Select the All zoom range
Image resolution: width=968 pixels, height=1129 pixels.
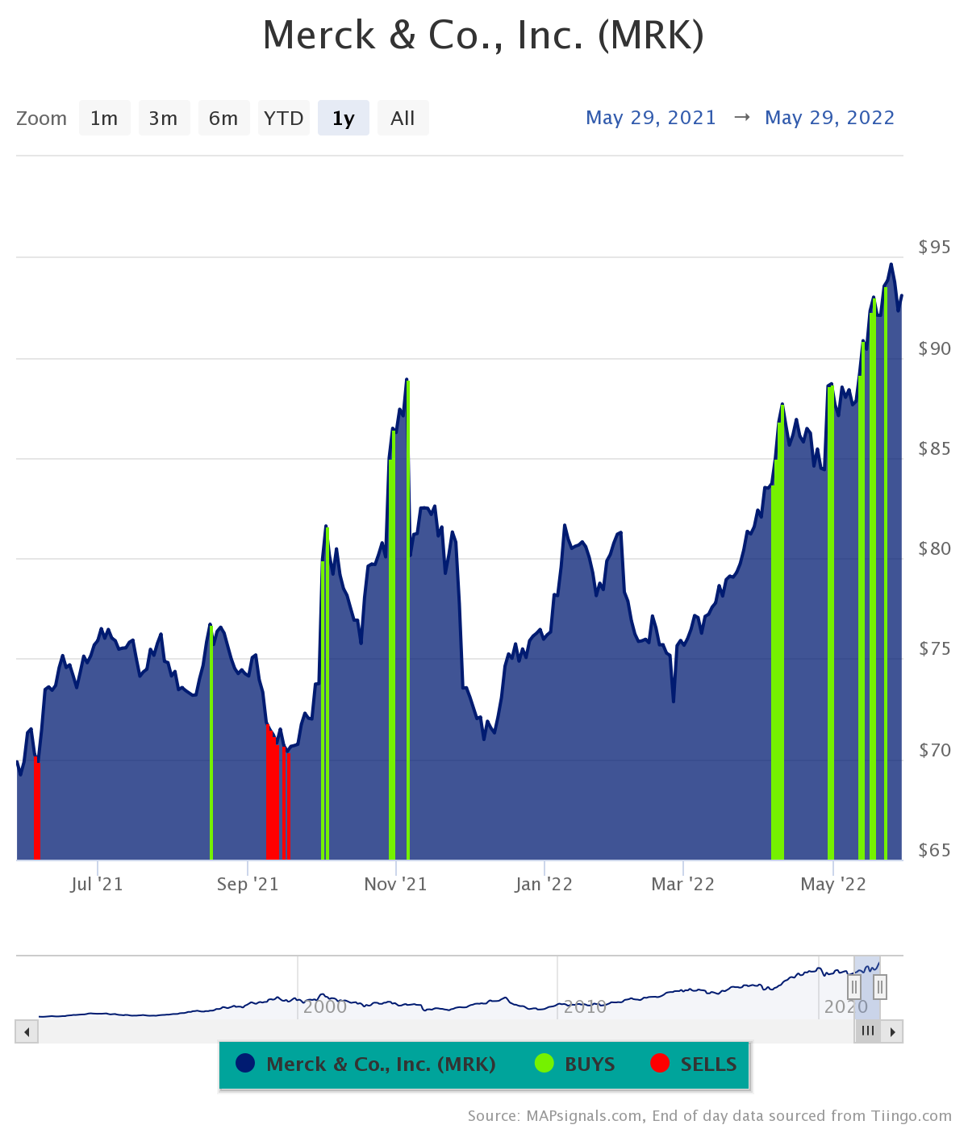coord(403,118)
